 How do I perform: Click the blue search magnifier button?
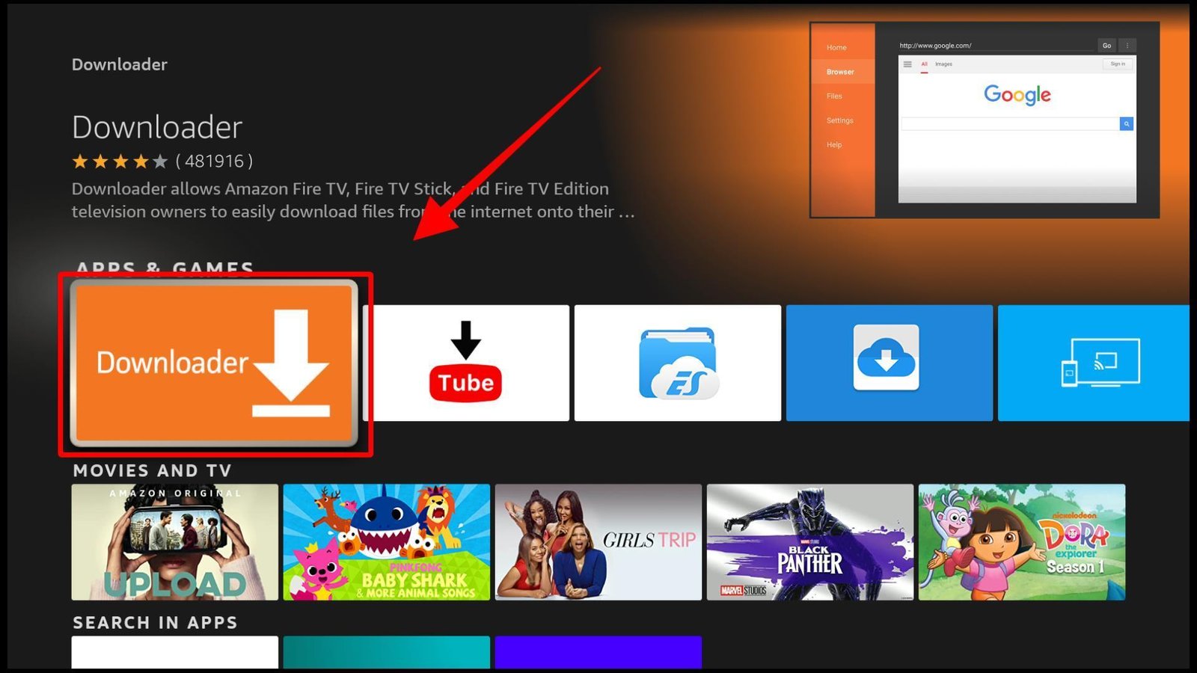(x=1127, y=123)
